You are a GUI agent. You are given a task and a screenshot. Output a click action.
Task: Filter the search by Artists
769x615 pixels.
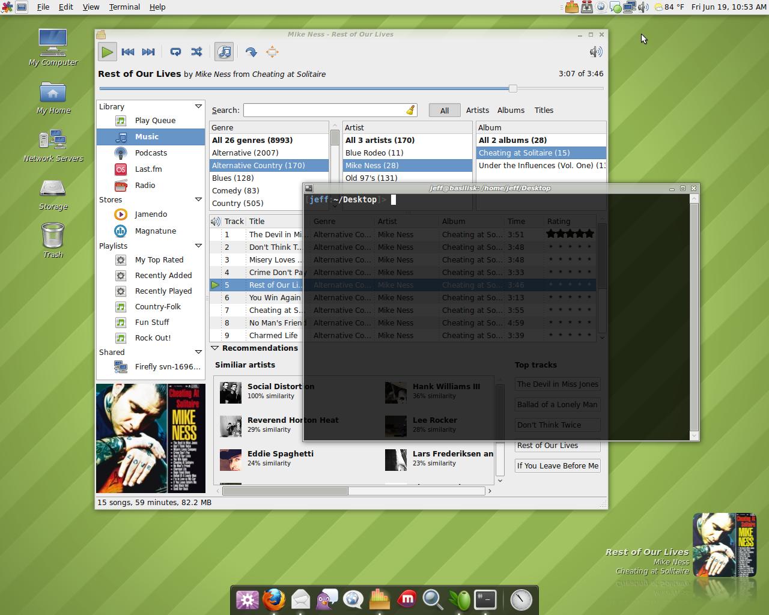click(x=477, y=110)
